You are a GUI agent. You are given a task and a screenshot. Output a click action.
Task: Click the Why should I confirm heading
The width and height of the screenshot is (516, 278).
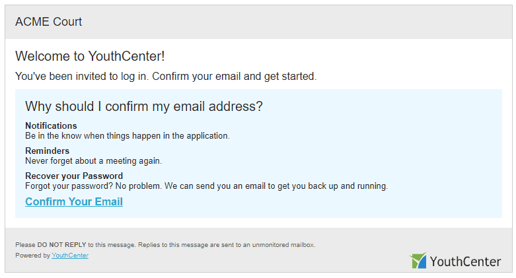(144, 106)
